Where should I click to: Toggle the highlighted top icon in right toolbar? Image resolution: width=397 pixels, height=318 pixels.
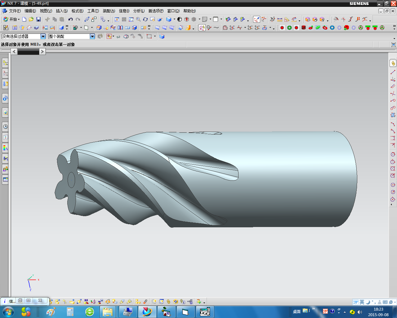click(x=393, y=63)
